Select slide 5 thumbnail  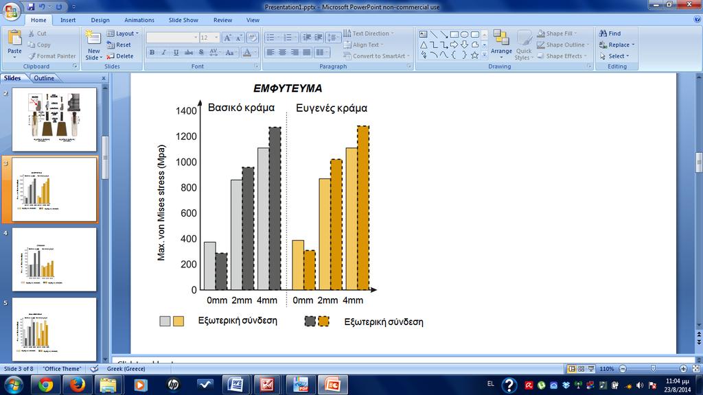[x=54, y=330]
